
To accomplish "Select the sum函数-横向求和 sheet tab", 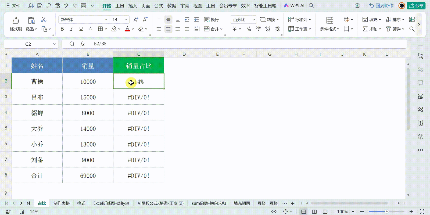I will tap(209, 203).
